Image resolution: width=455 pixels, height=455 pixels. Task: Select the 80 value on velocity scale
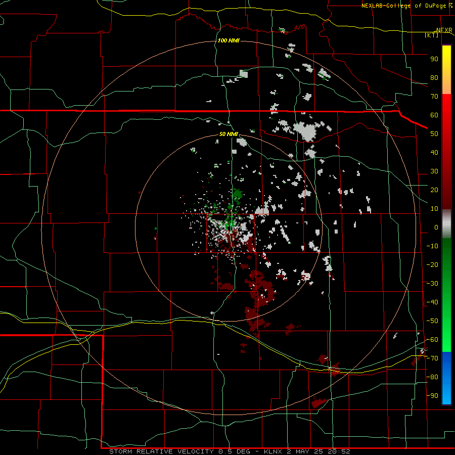pyautogui.click(x=434, y=78)
